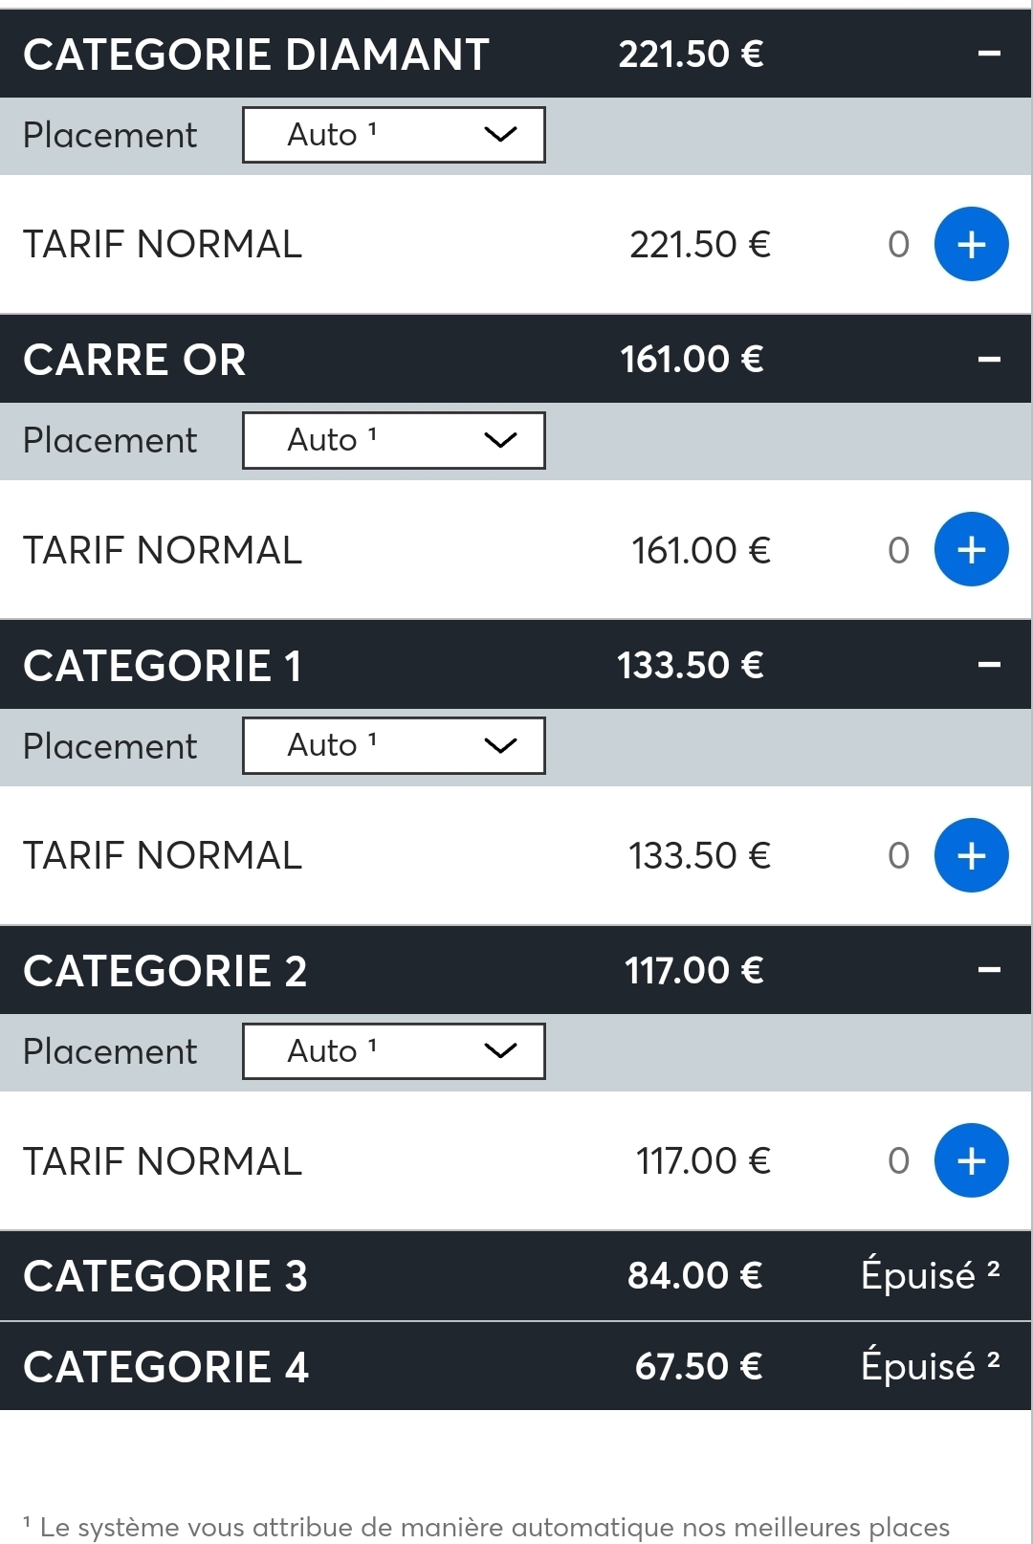Screen dimensions: 1033x1544
Task: Collapse Carre Or section with minus icon
Action: pyautogui.click(x=989, y=360)
